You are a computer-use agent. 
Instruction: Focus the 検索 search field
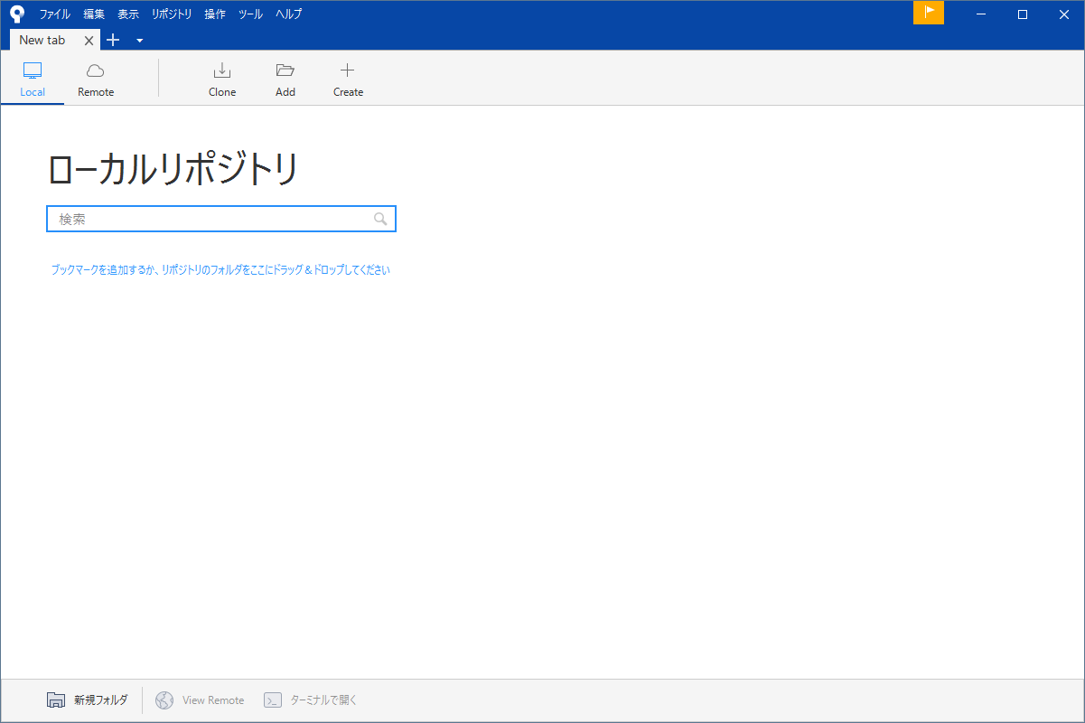click(221, 219)
